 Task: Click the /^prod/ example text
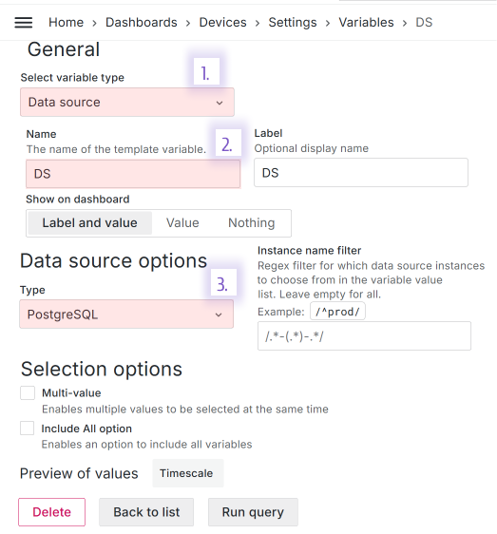[x=337, y=312]
